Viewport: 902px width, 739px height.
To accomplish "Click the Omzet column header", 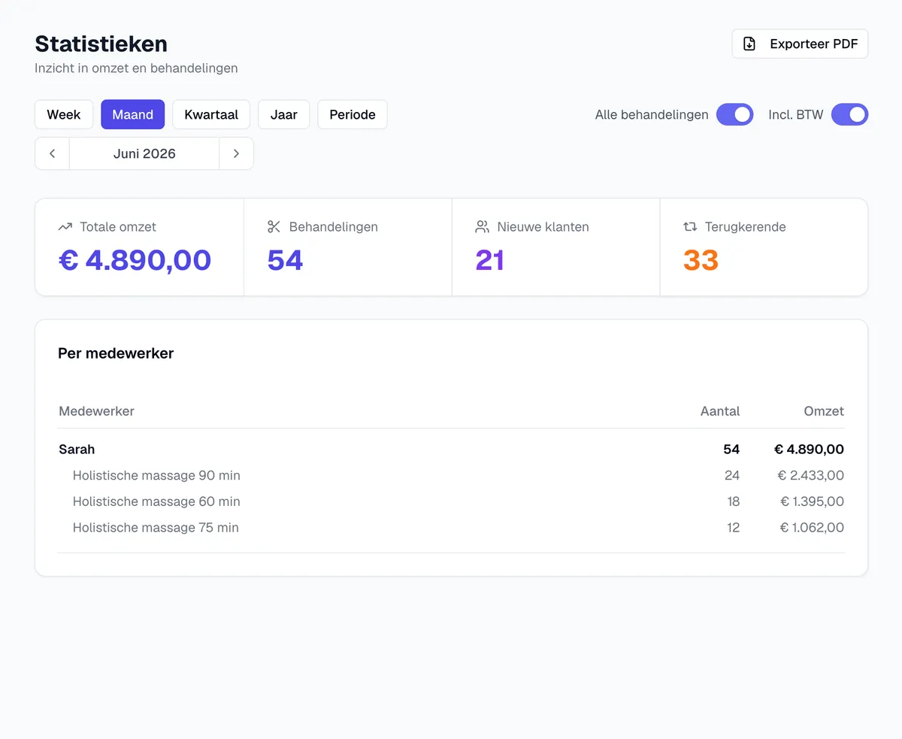I will tap(824, 411).
